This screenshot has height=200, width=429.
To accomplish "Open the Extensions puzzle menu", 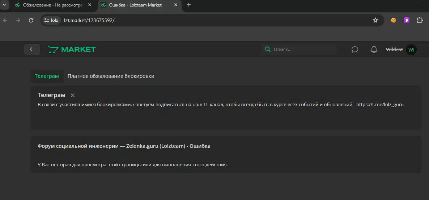I will (x=420, y=20).
